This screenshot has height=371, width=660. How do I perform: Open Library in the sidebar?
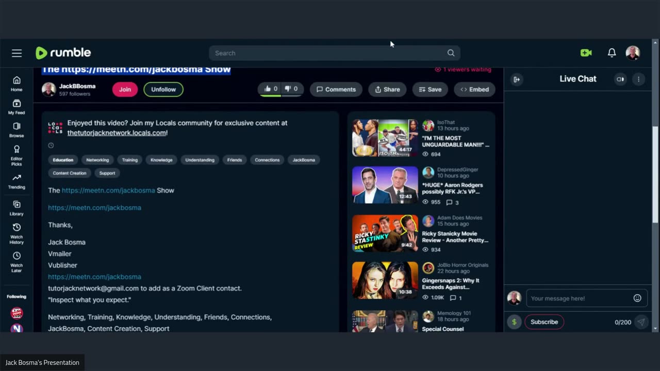16,208
